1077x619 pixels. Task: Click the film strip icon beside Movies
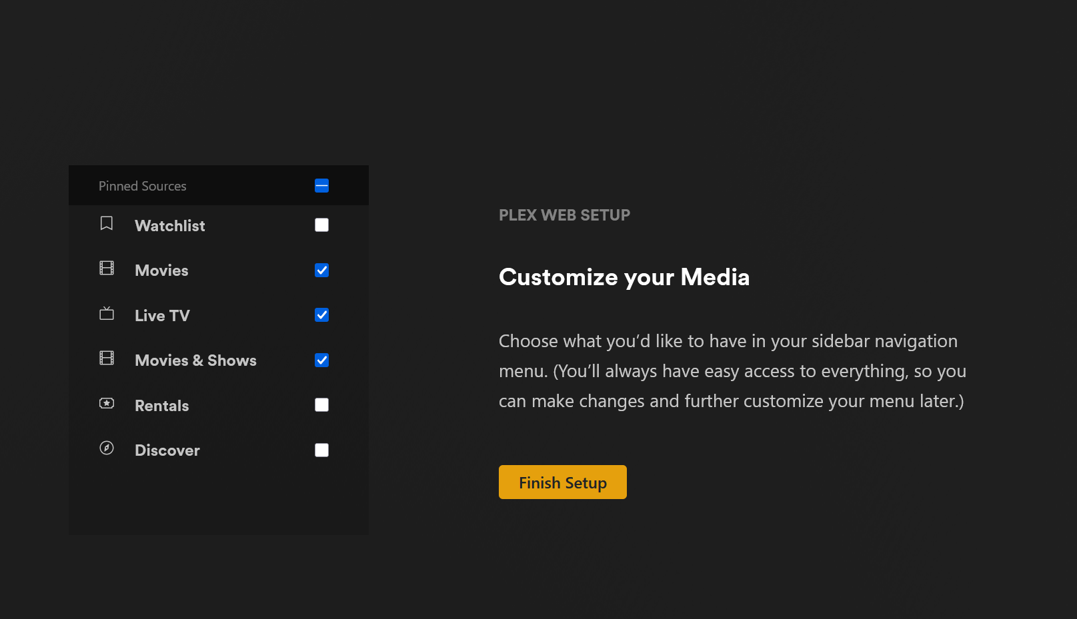(x=107, y=268)
